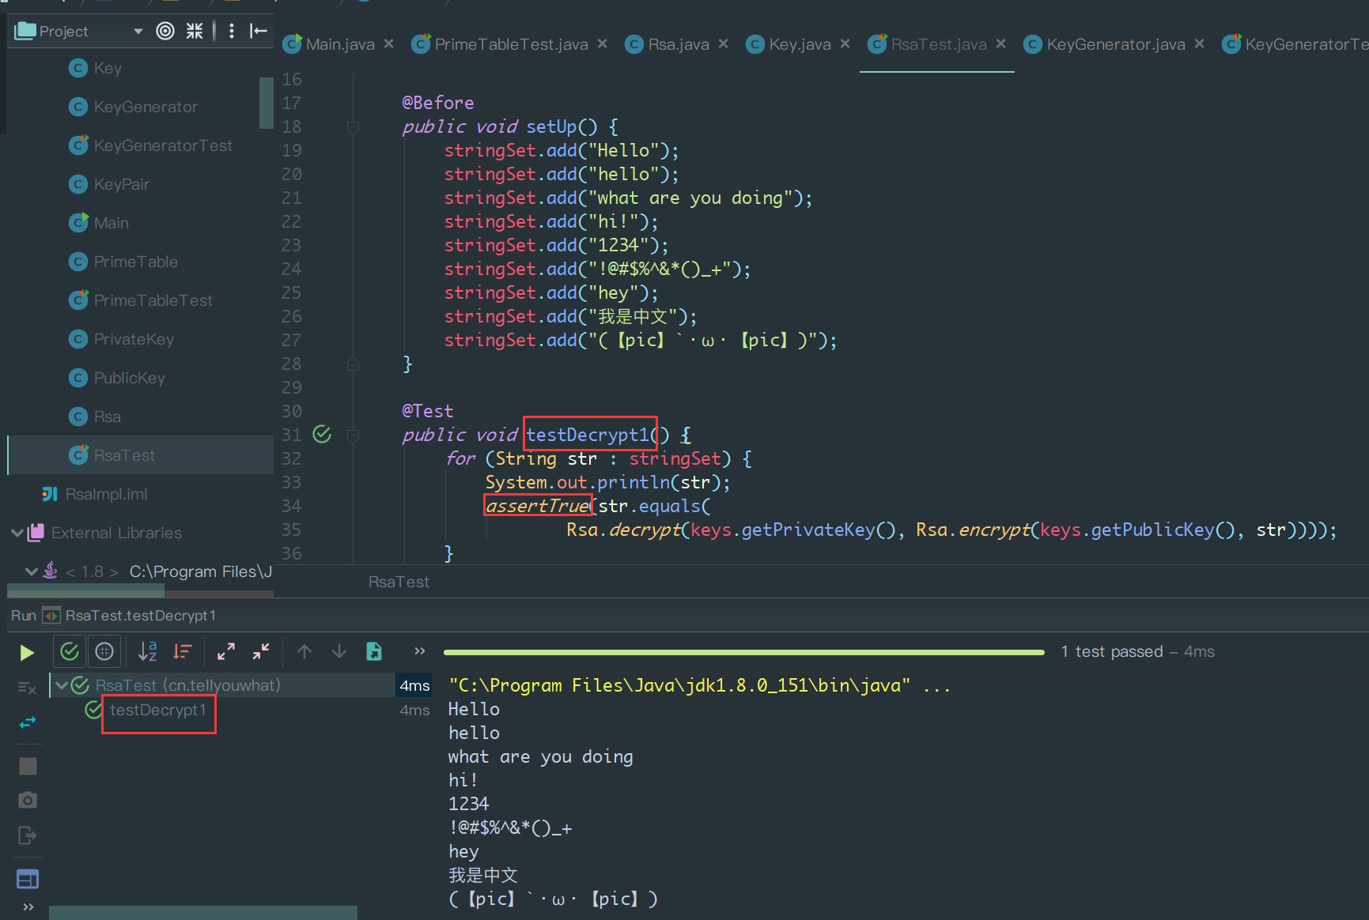Screen dimensions: 1369x920
Task: Rerun the test with the green play button
Action: (27, 652)
